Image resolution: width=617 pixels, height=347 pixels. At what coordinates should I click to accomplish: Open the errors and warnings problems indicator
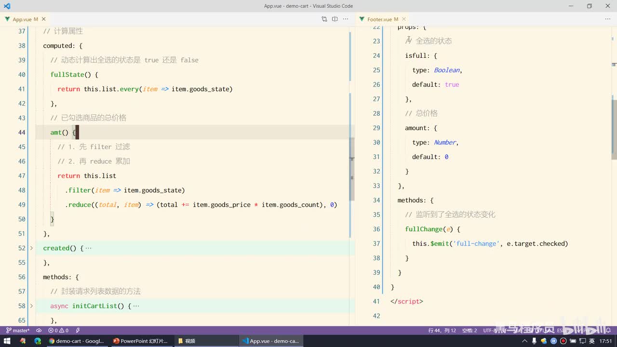click(x=58, y=331)
